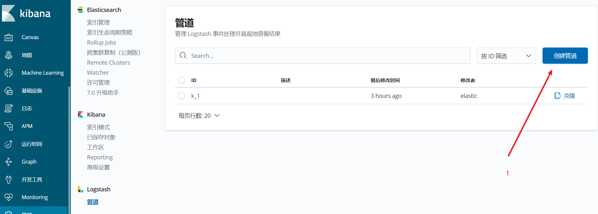Open 7.0 升级助手
This screenshot has height=214, width=598.
pyautogui.click(x=103, y=93)
